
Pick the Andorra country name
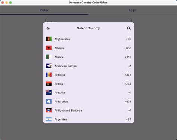tap(60, 75)
